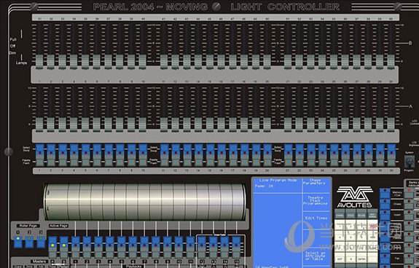Click the Avolites logo
The height and width of the screenshot is (268, 419).
pyautogui.click(x=355, y=197)
